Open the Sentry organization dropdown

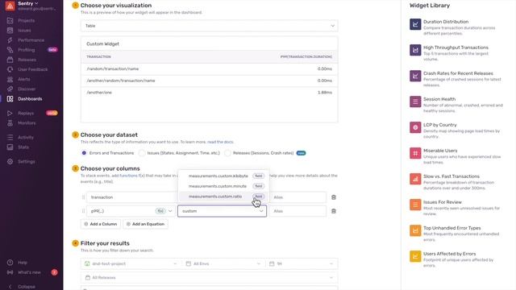point(28,3)
